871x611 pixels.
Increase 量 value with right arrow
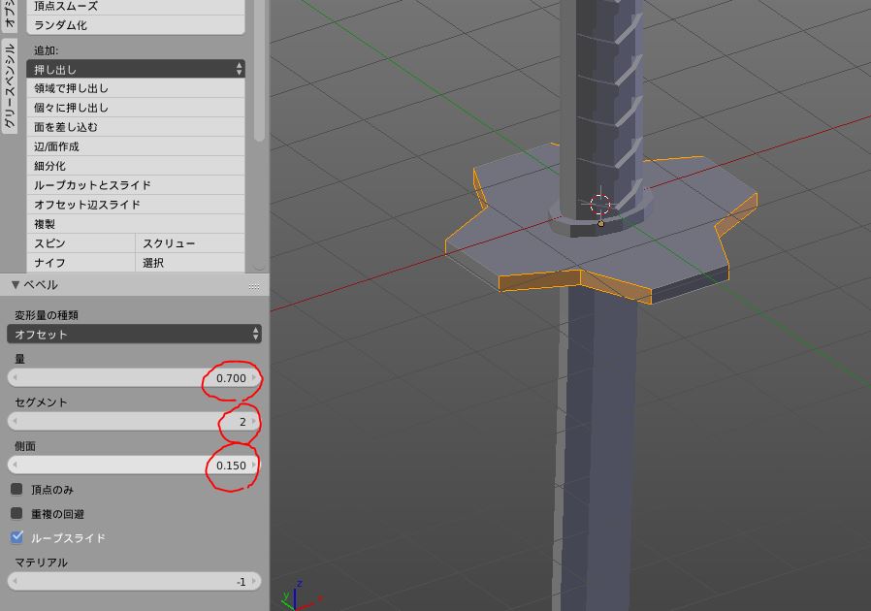pos(254,377)
